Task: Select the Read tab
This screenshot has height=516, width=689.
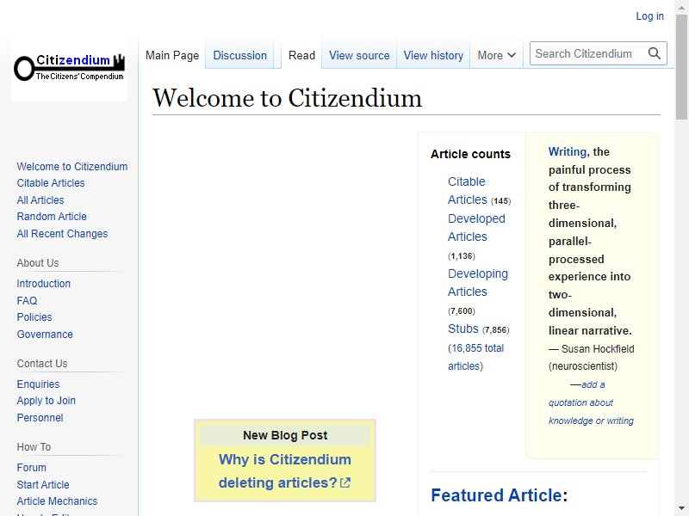Action: [302, 55]
